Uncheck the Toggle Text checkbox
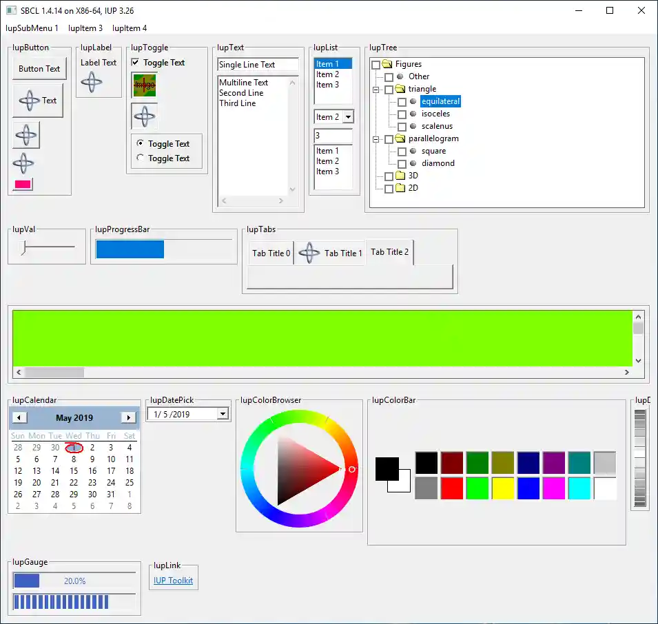Screen dimensions: 658x624 (x=134, y=62)
